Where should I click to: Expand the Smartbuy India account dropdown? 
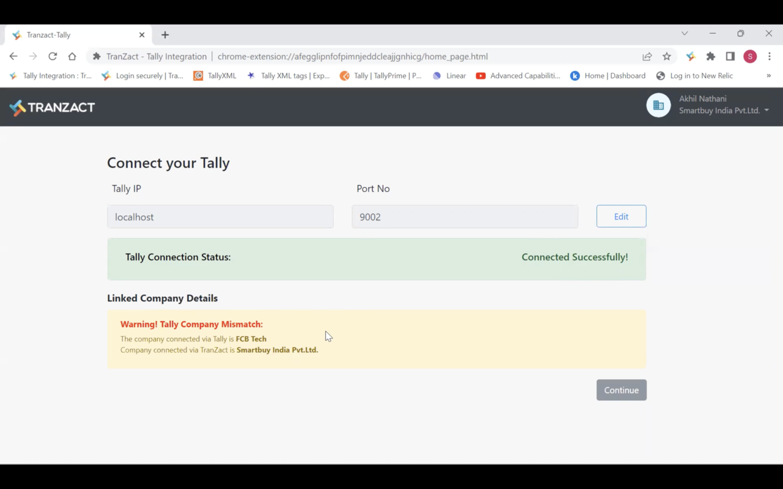click(x=724, y=111)
